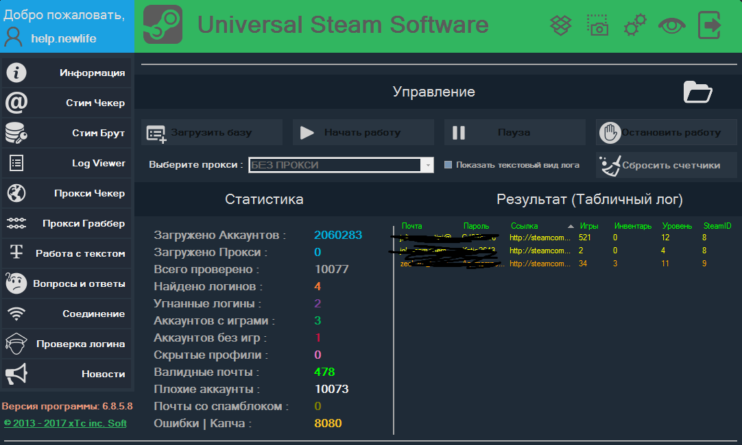Enable Показать текстовый вид лога checkbox

(x=448, y=165)
